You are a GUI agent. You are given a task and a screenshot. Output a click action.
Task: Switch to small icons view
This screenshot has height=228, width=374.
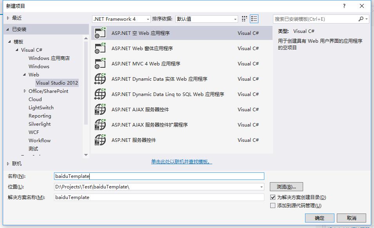coord(244,19)
